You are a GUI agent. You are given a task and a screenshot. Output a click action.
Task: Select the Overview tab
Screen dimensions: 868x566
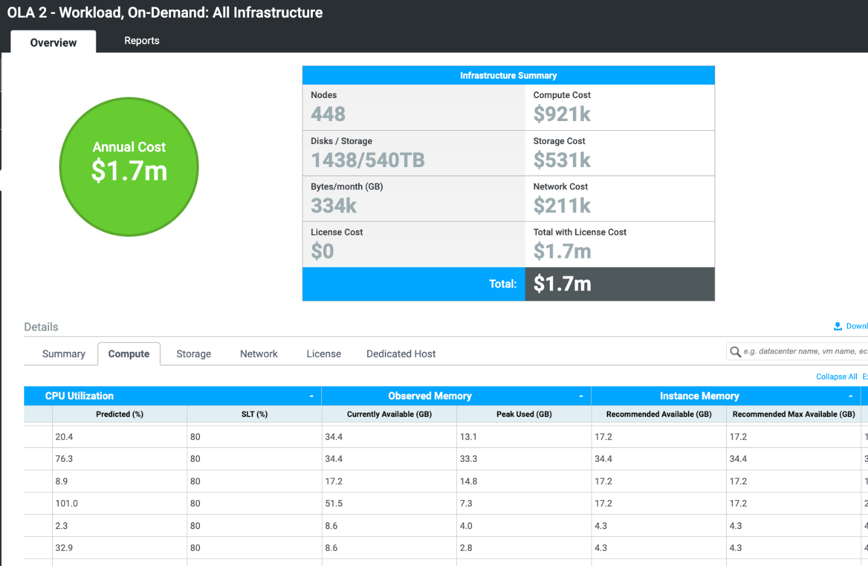point(53,42)
